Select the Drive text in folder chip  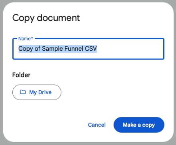click(45, 92)
